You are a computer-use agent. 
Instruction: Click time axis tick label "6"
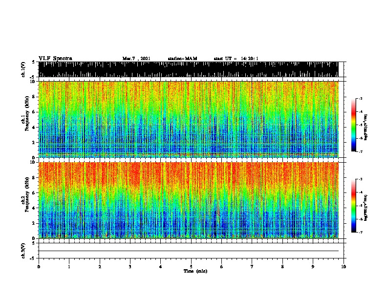pos(221,267)
